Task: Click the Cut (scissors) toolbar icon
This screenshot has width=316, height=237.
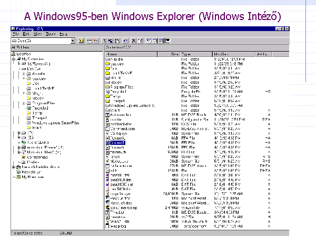Action: click(x=104, y=41)
